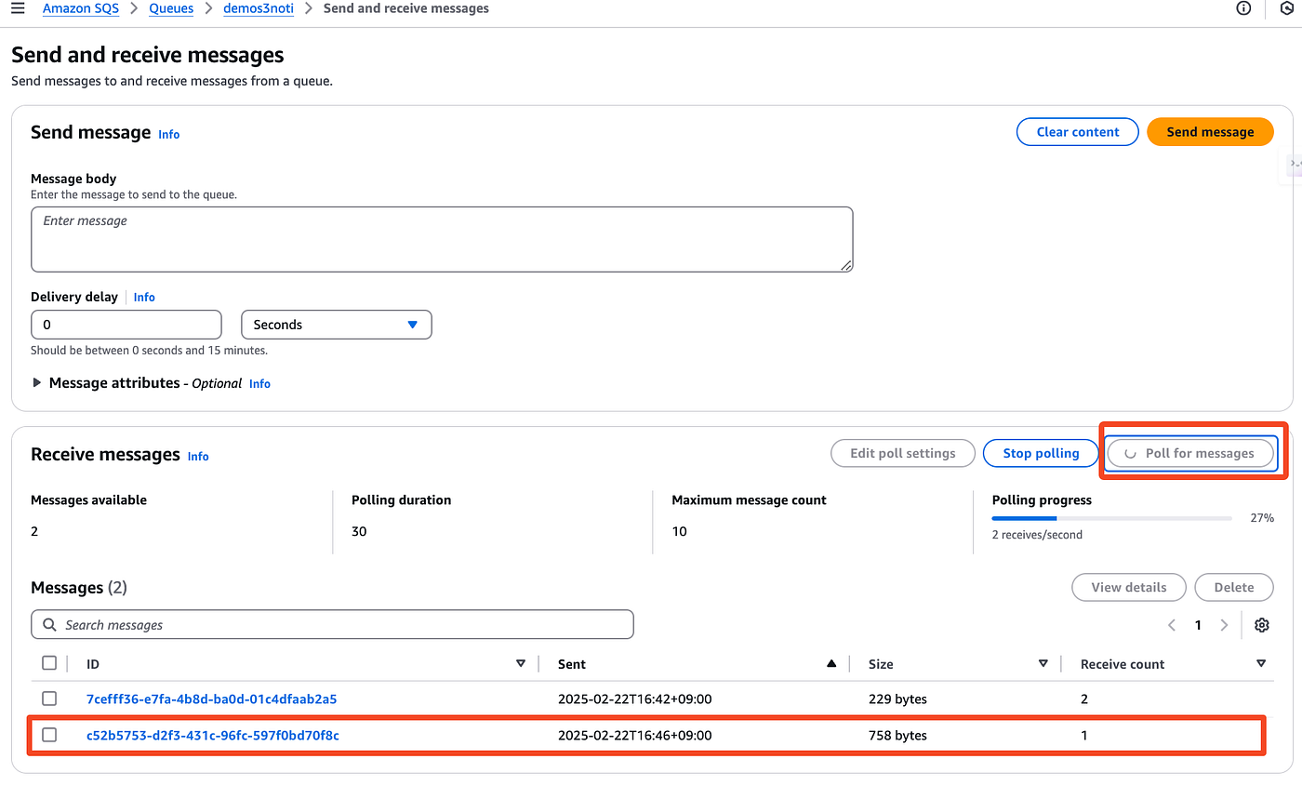The height and width of the screenshot is (812, 1302).
Task: Expand Message attributes optional section
Action: point(37,383)
